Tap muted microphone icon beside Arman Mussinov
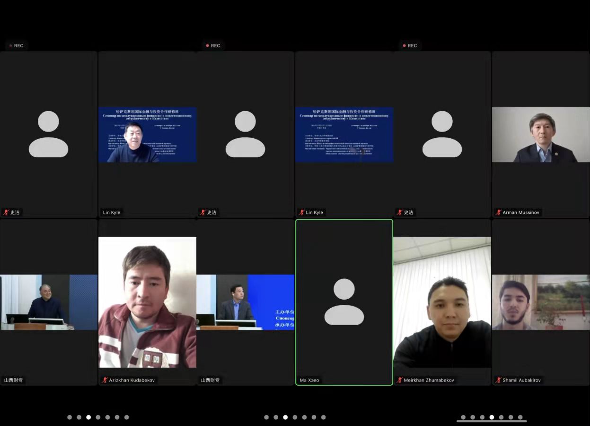Viewport: 591px width, 426px height. click(498, 213)
